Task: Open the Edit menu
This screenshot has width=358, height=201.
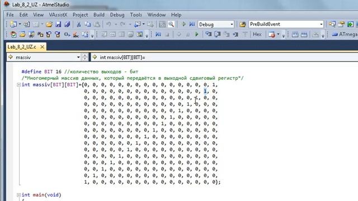Action: click(23, 15)
